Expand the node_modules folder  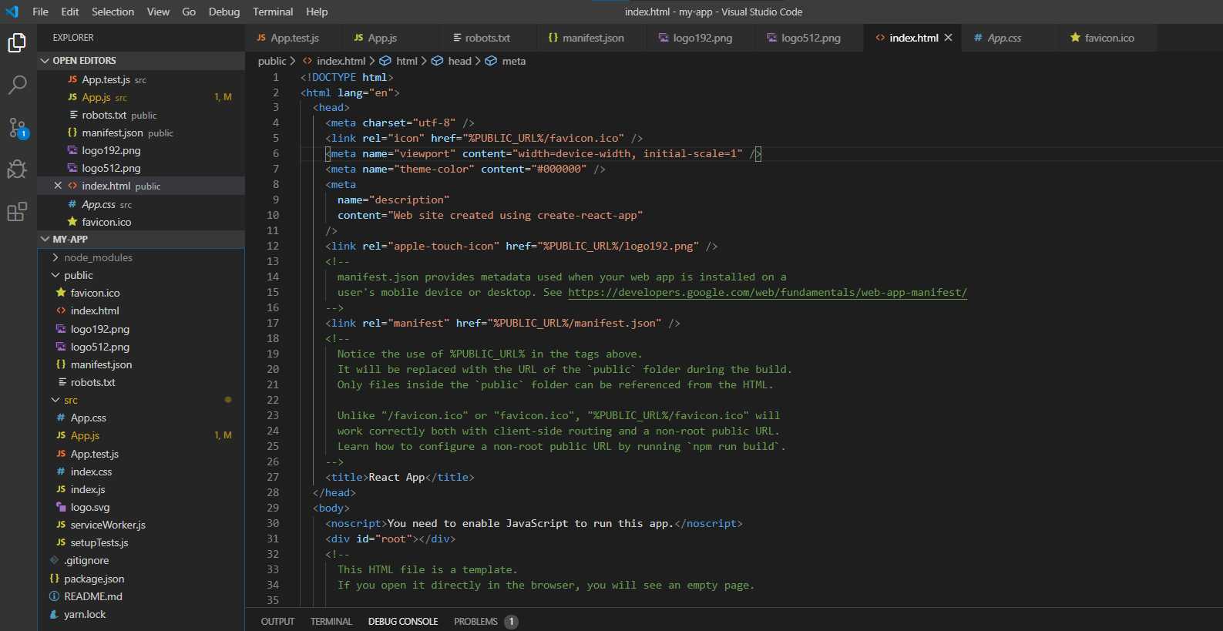tap(55, 257)
